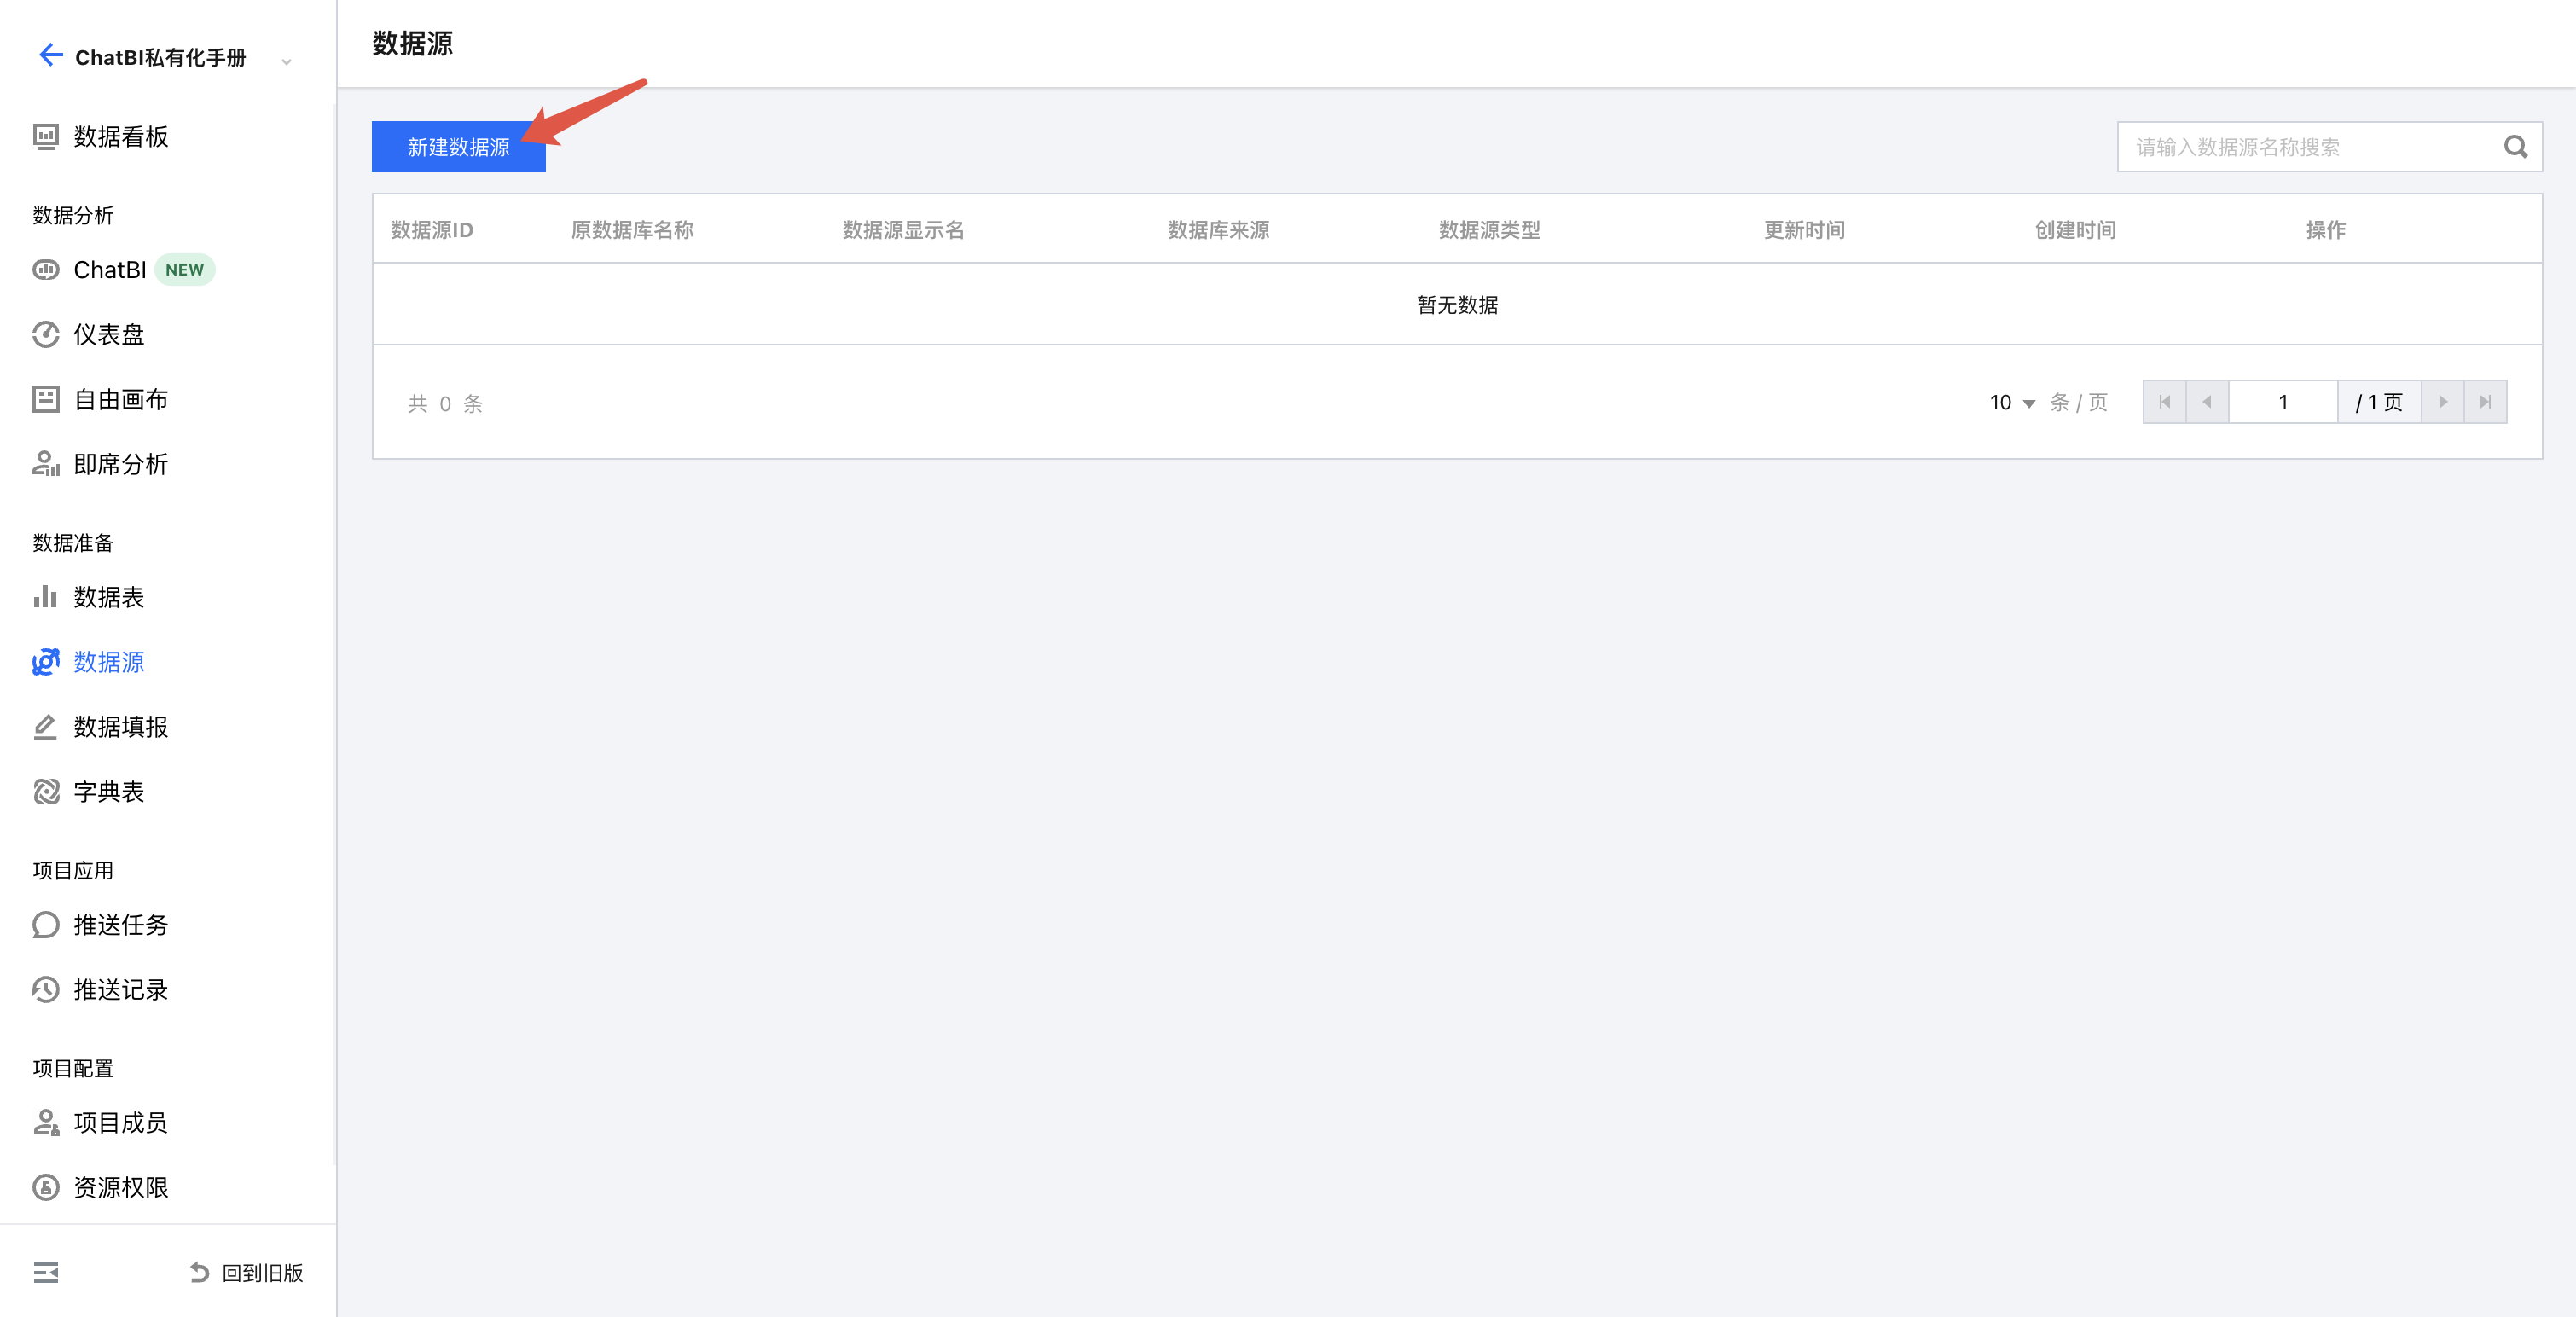Click the last-page pagination arrow
This screenshot has height=1317, width=2576.
[2485, 402]
